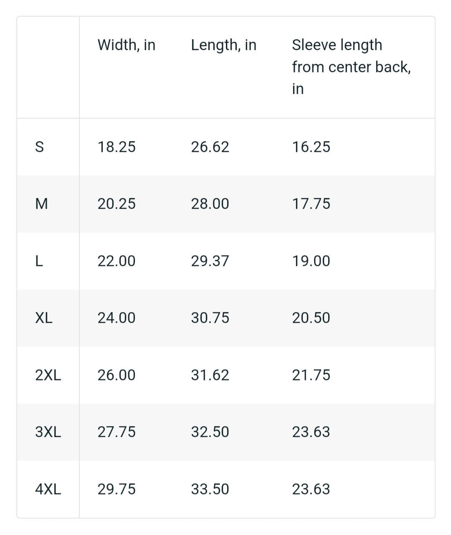Click the 33.50 length value for 4XL
The width and height of the screenshot is (451, 535).
[210, 489]
